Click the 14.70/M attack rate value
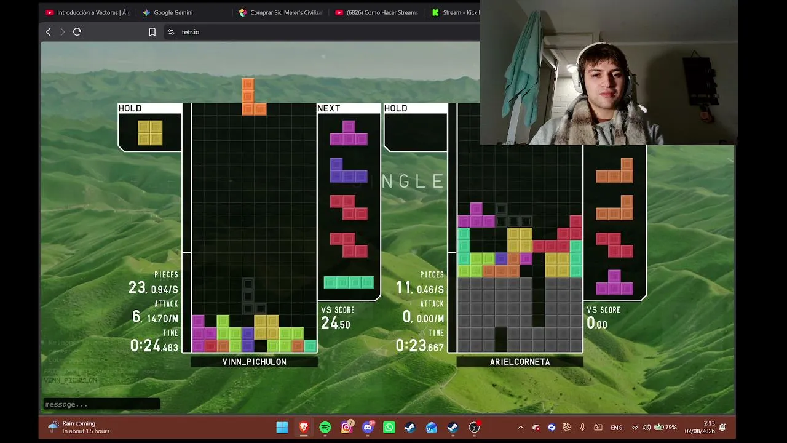Screen dimensions: 787x443 tap(162, 319)
